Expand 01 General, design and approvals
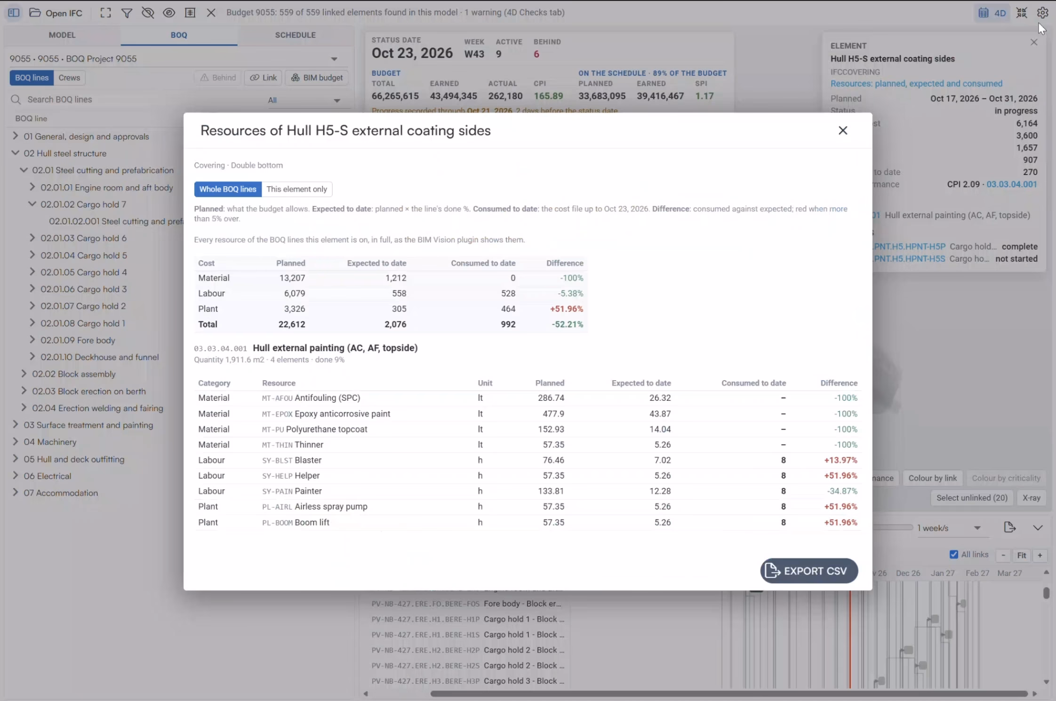Viewport: 1056px width, 701px height. click(15, 136)
